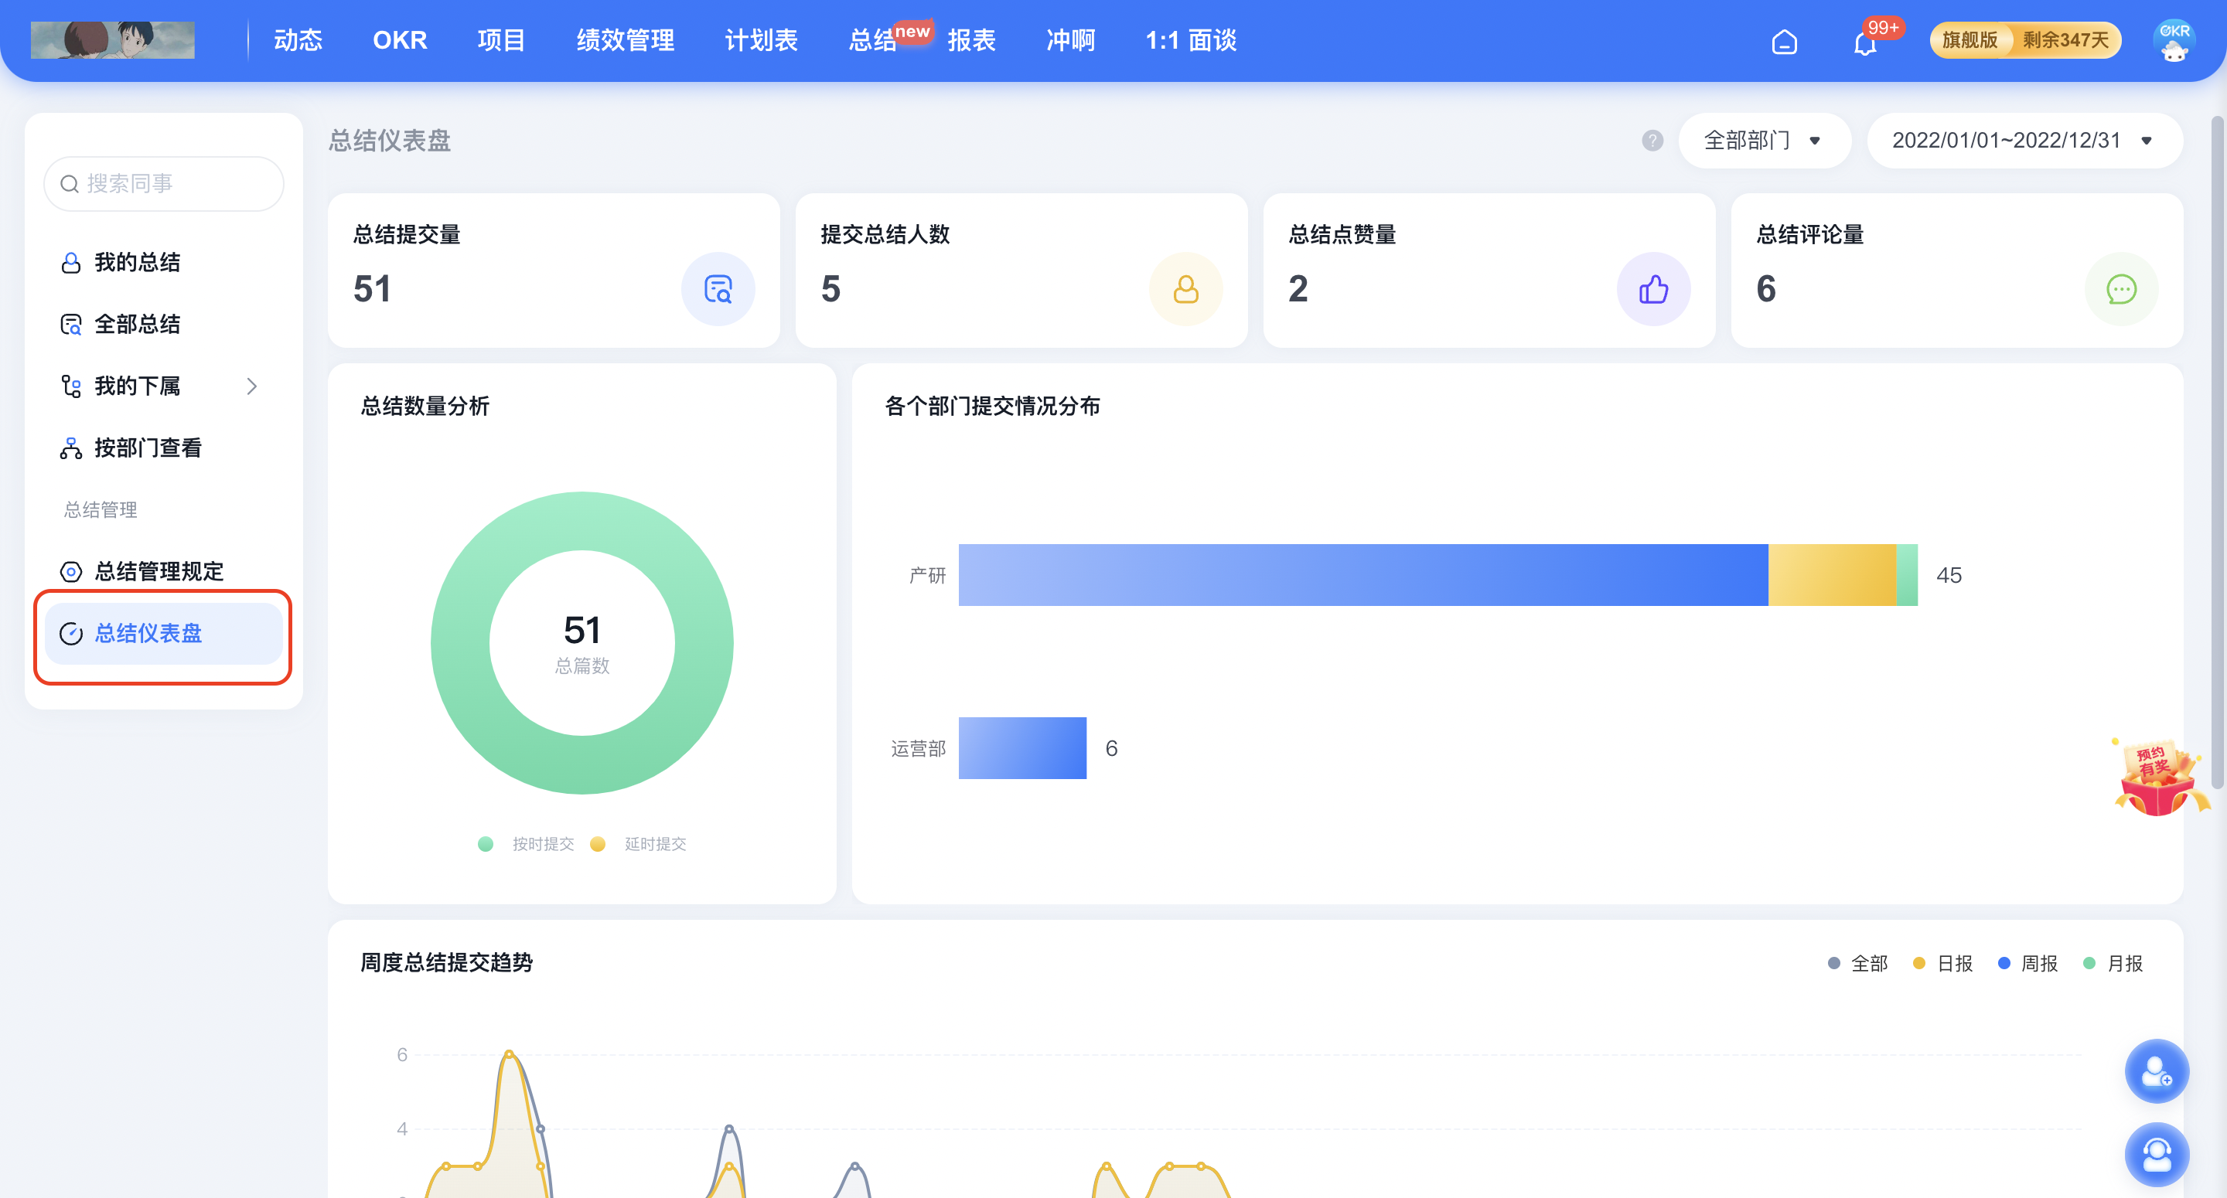Click the 产研 total value 45
Viewport: 2227px width, 1198px height.
pyautogui.click(x=1949, y=576)
